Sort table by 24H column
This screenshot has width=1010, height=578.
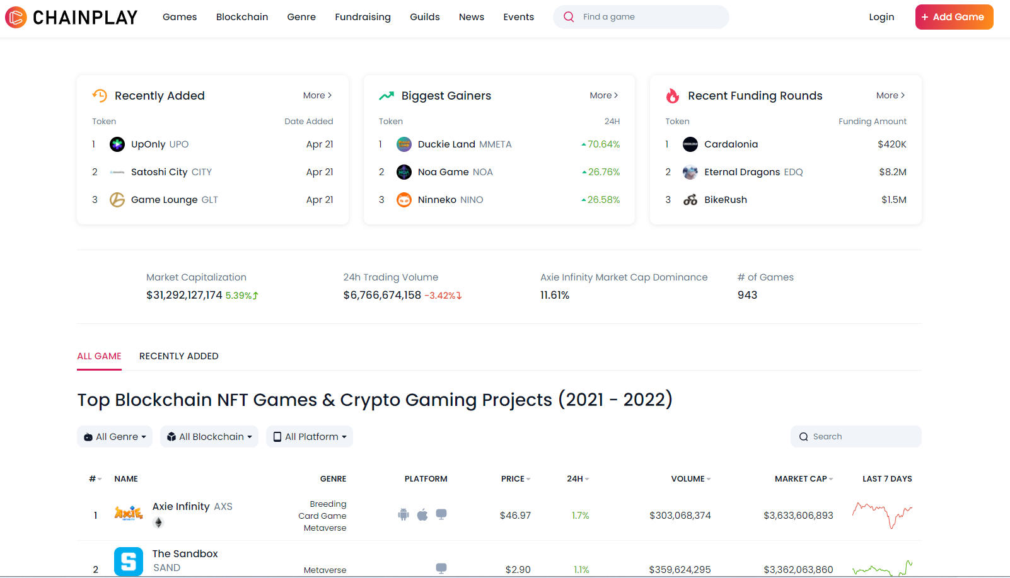(x=578, y=479)
